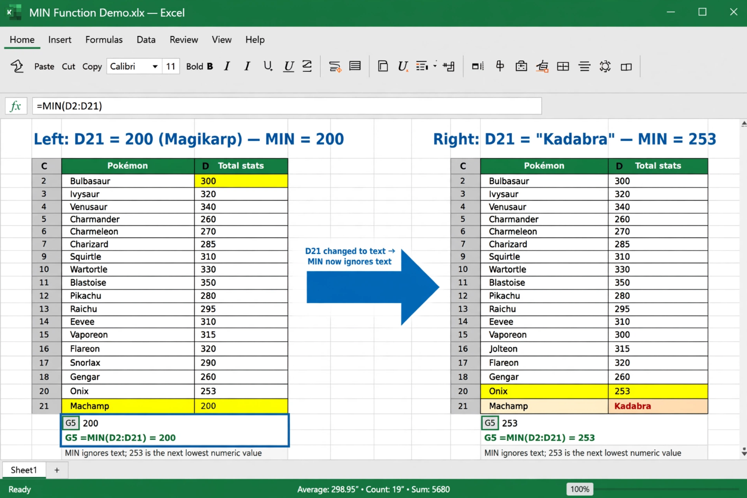Screen dimensions: 747x498
Task: Open the View tab
Action: [x=222, y=40]
